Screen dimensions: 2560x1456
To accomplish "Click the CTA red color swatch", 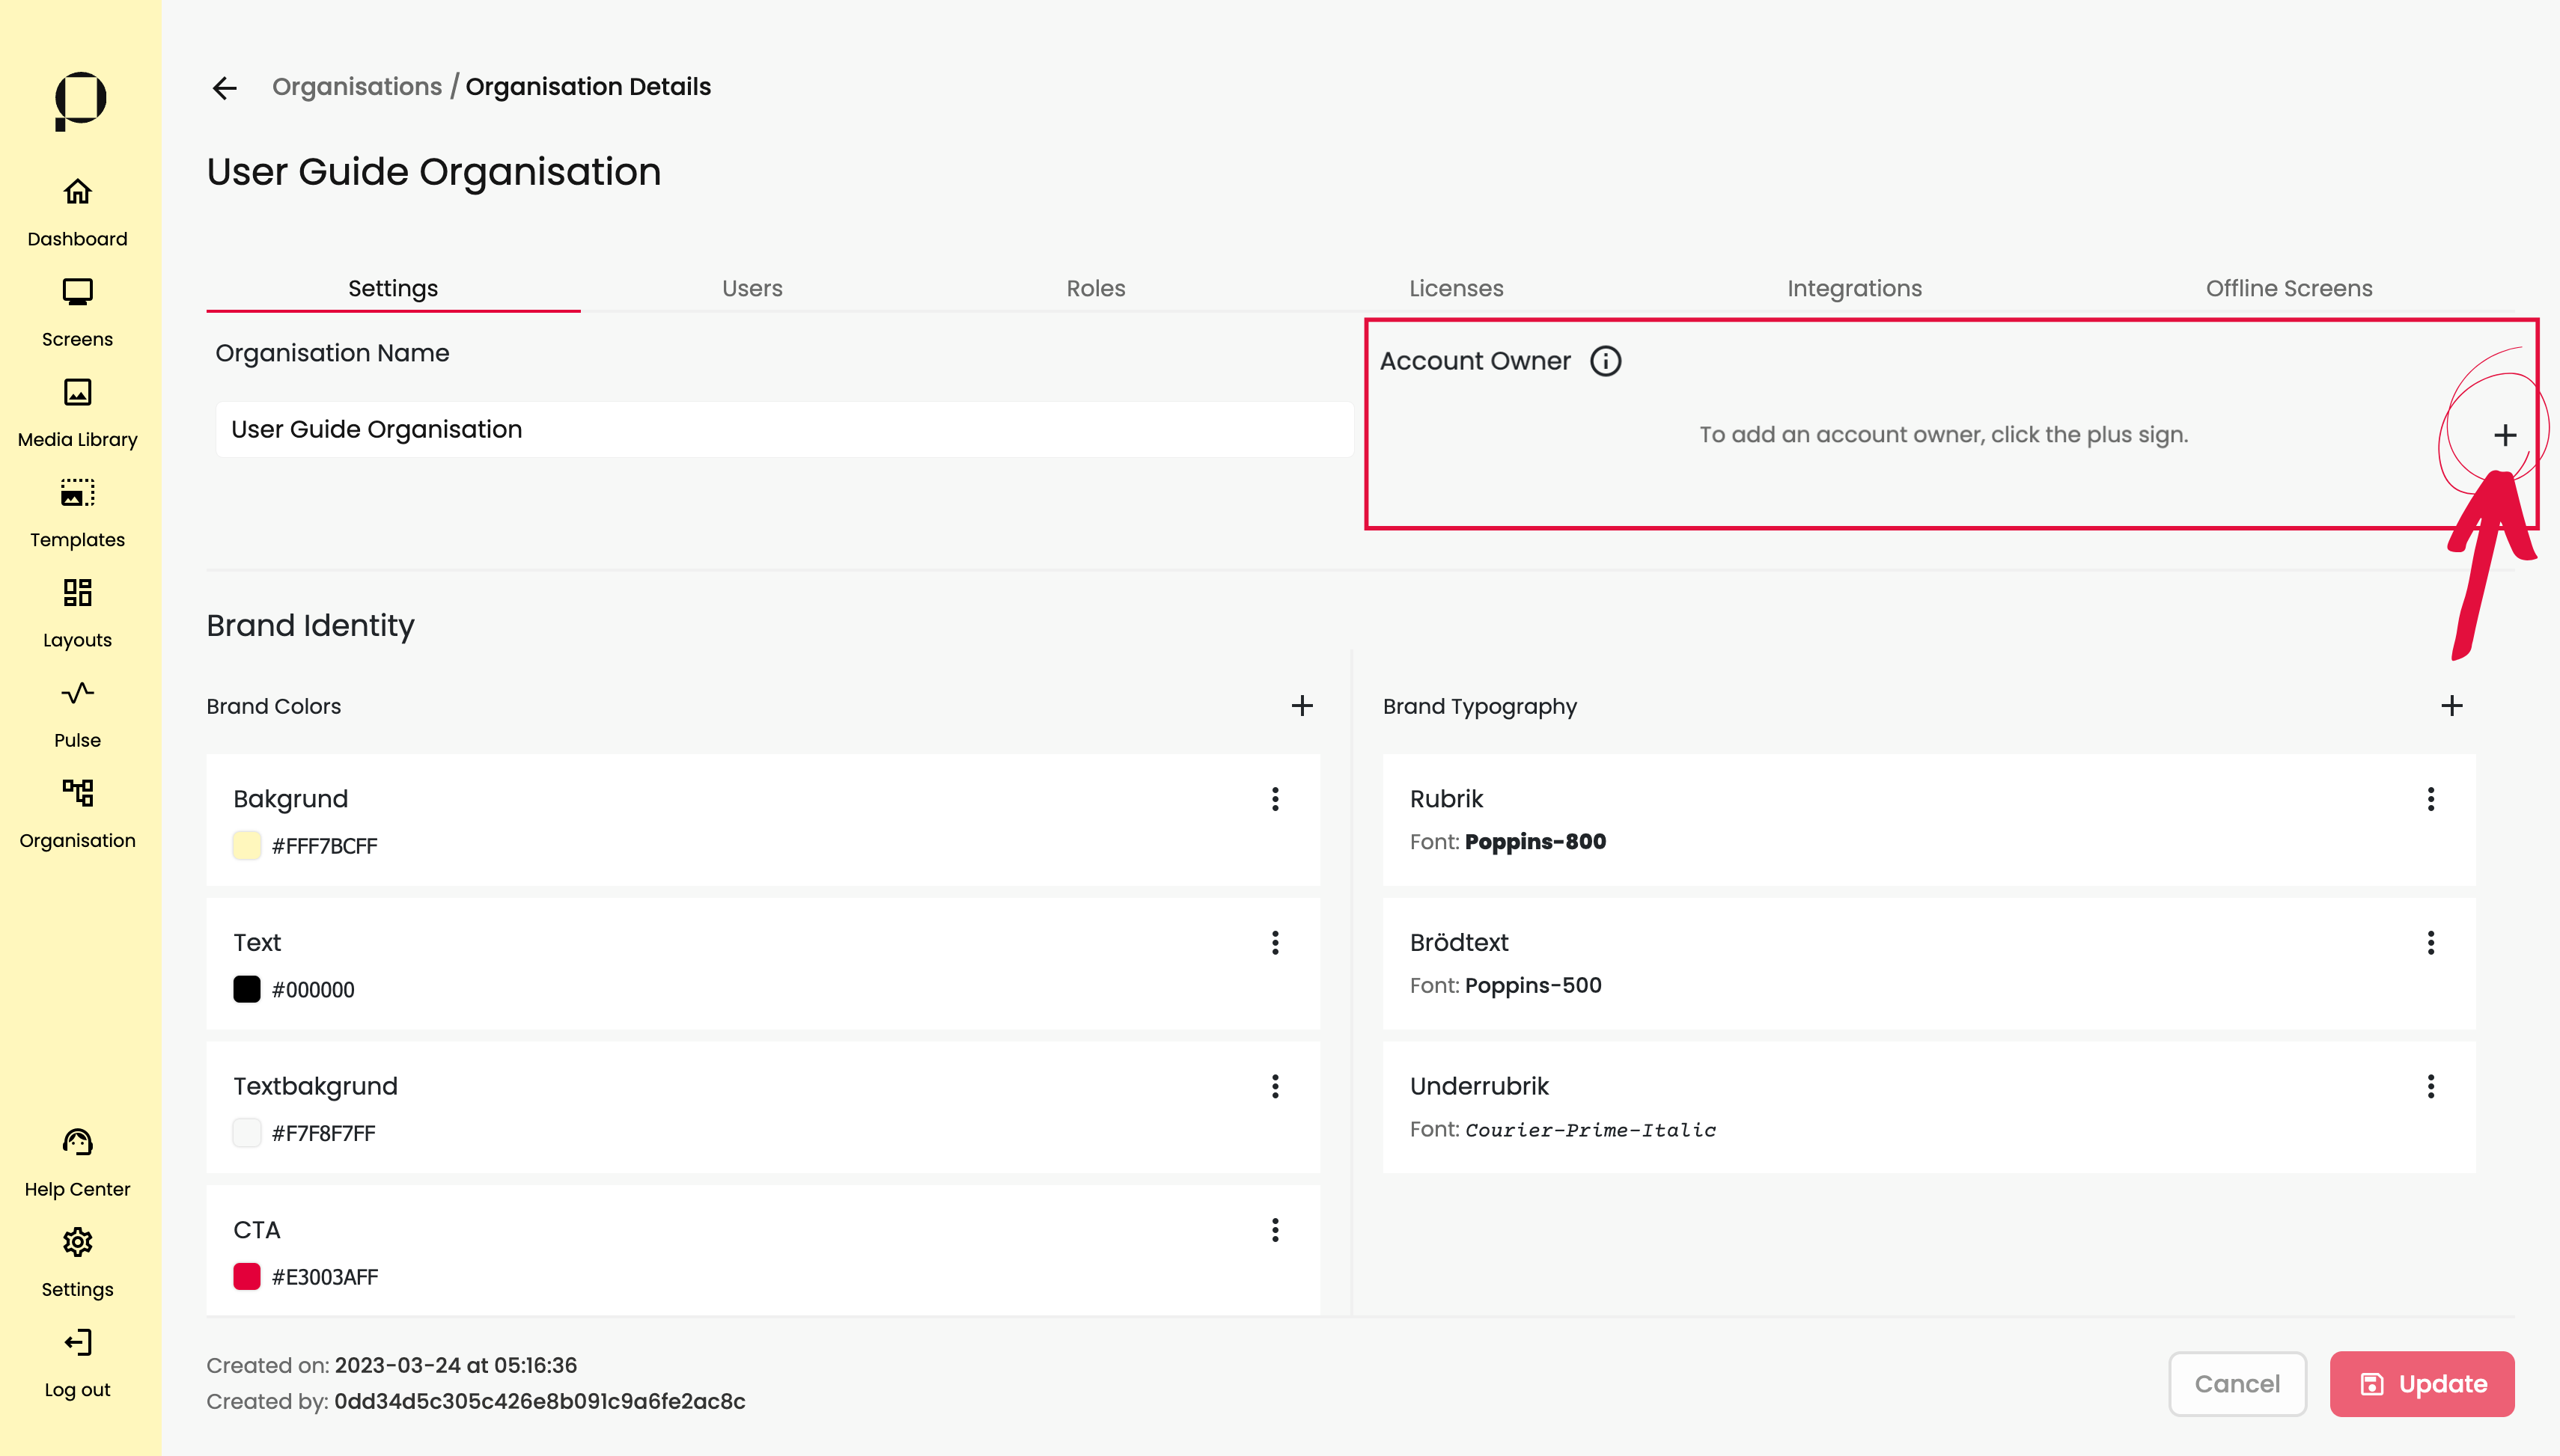I will [246, 1277].
